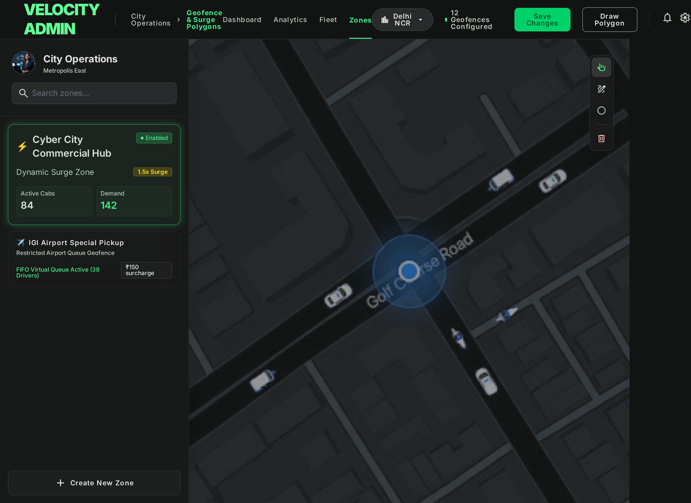Select the pan hand tool
Image resolution: width=691 pixels, height=503 pixels.
tap(601, 67)
